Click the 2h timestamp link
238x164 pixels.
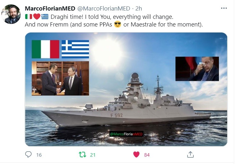tap(139, 9)
